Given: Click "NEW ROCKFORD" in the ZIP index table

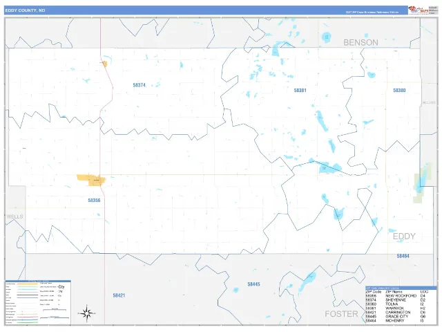Looking at the screenshot, I should click(x=401, y=296).
